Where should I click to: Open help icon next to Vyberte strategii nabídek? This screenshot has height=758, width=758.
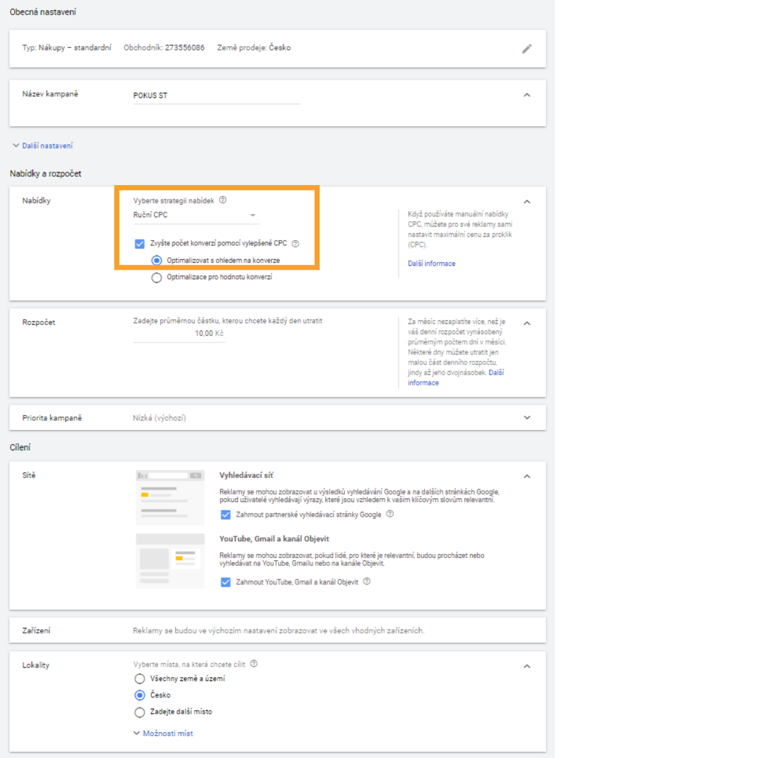coord(223,200)
